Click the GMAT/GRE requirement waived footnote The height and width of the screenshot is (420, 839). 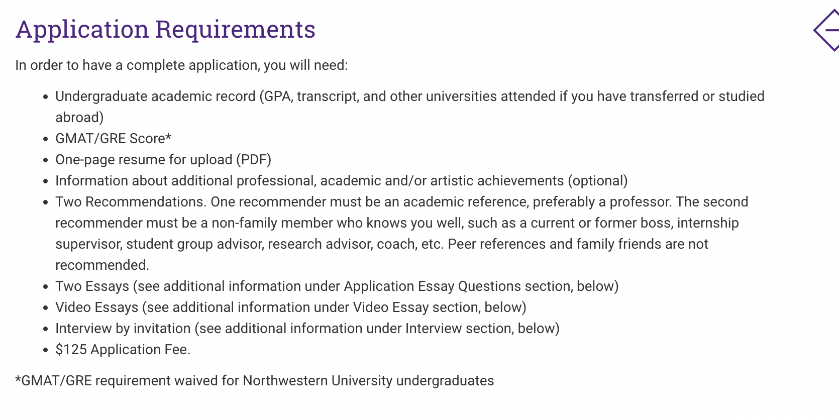coord(254,381)
